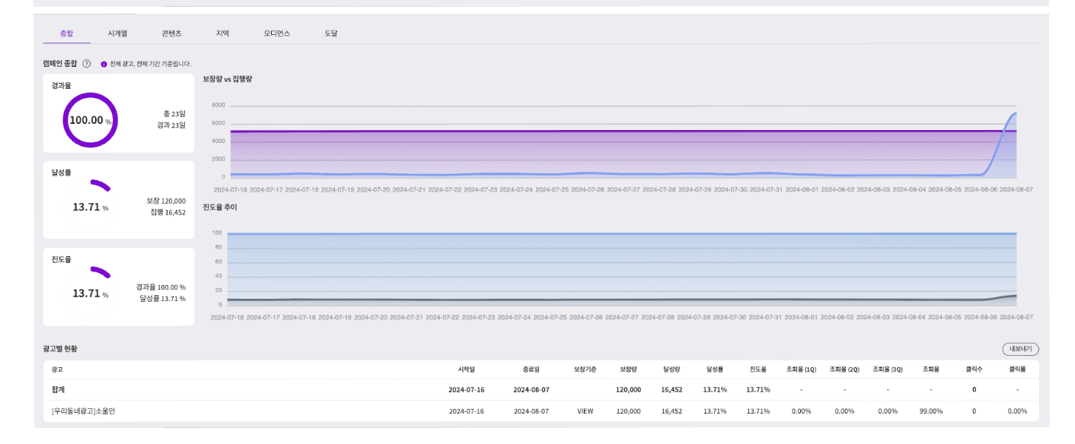Click the 시작일 column header

(x=466, y=369)
